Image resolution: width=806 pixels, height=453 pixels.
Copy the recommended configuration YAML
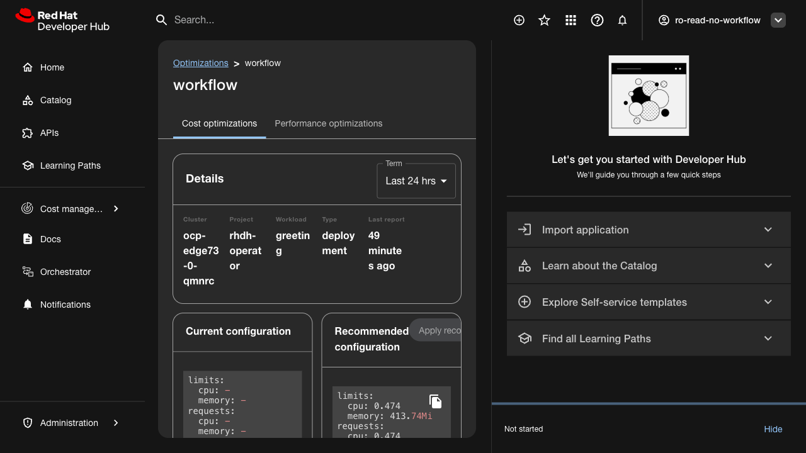click(x=436, y=401)
